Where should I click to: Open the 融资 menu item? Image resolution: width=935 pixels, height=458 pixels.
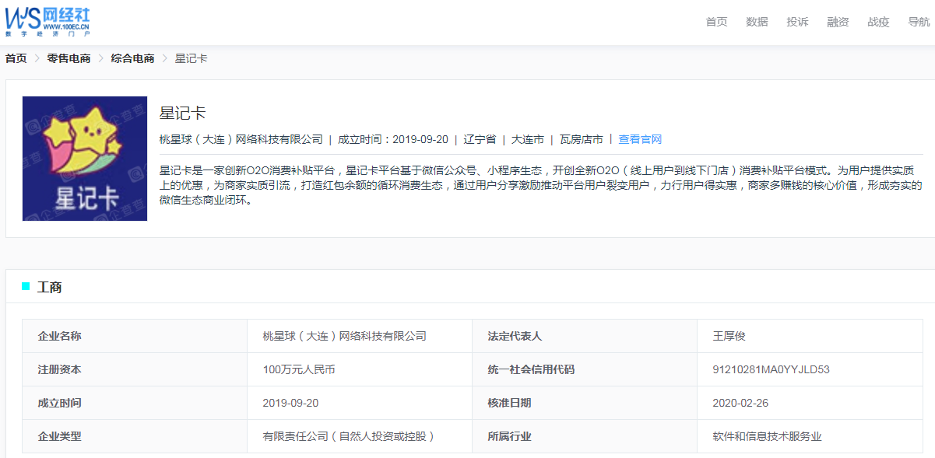coord(838,22)
